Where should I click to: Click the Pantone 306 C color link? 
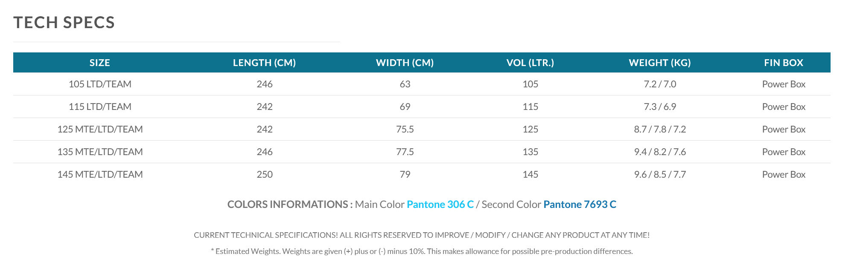440,205
